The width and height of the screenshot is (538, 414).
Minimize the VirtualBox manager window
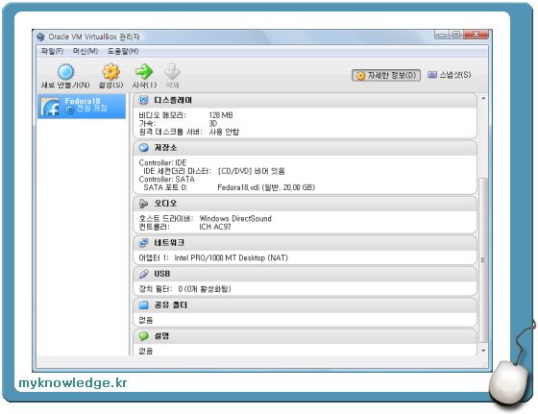click(442, 35)
